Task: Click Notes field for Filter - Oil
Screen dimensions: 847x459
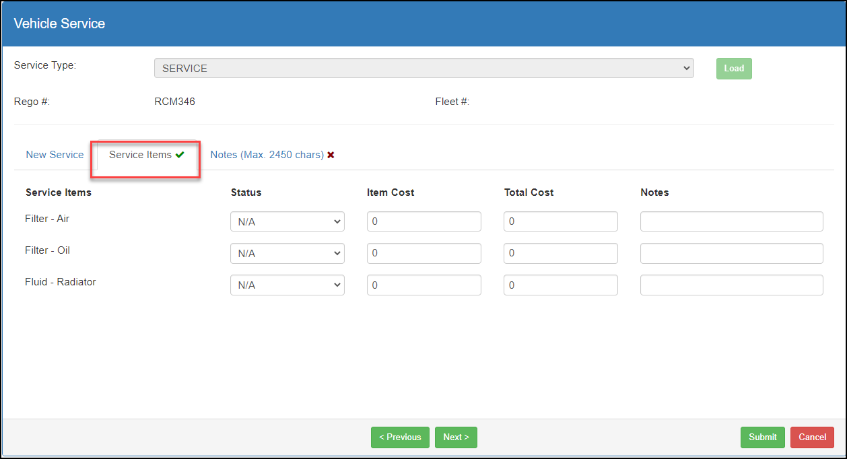Action: (732, 253)
